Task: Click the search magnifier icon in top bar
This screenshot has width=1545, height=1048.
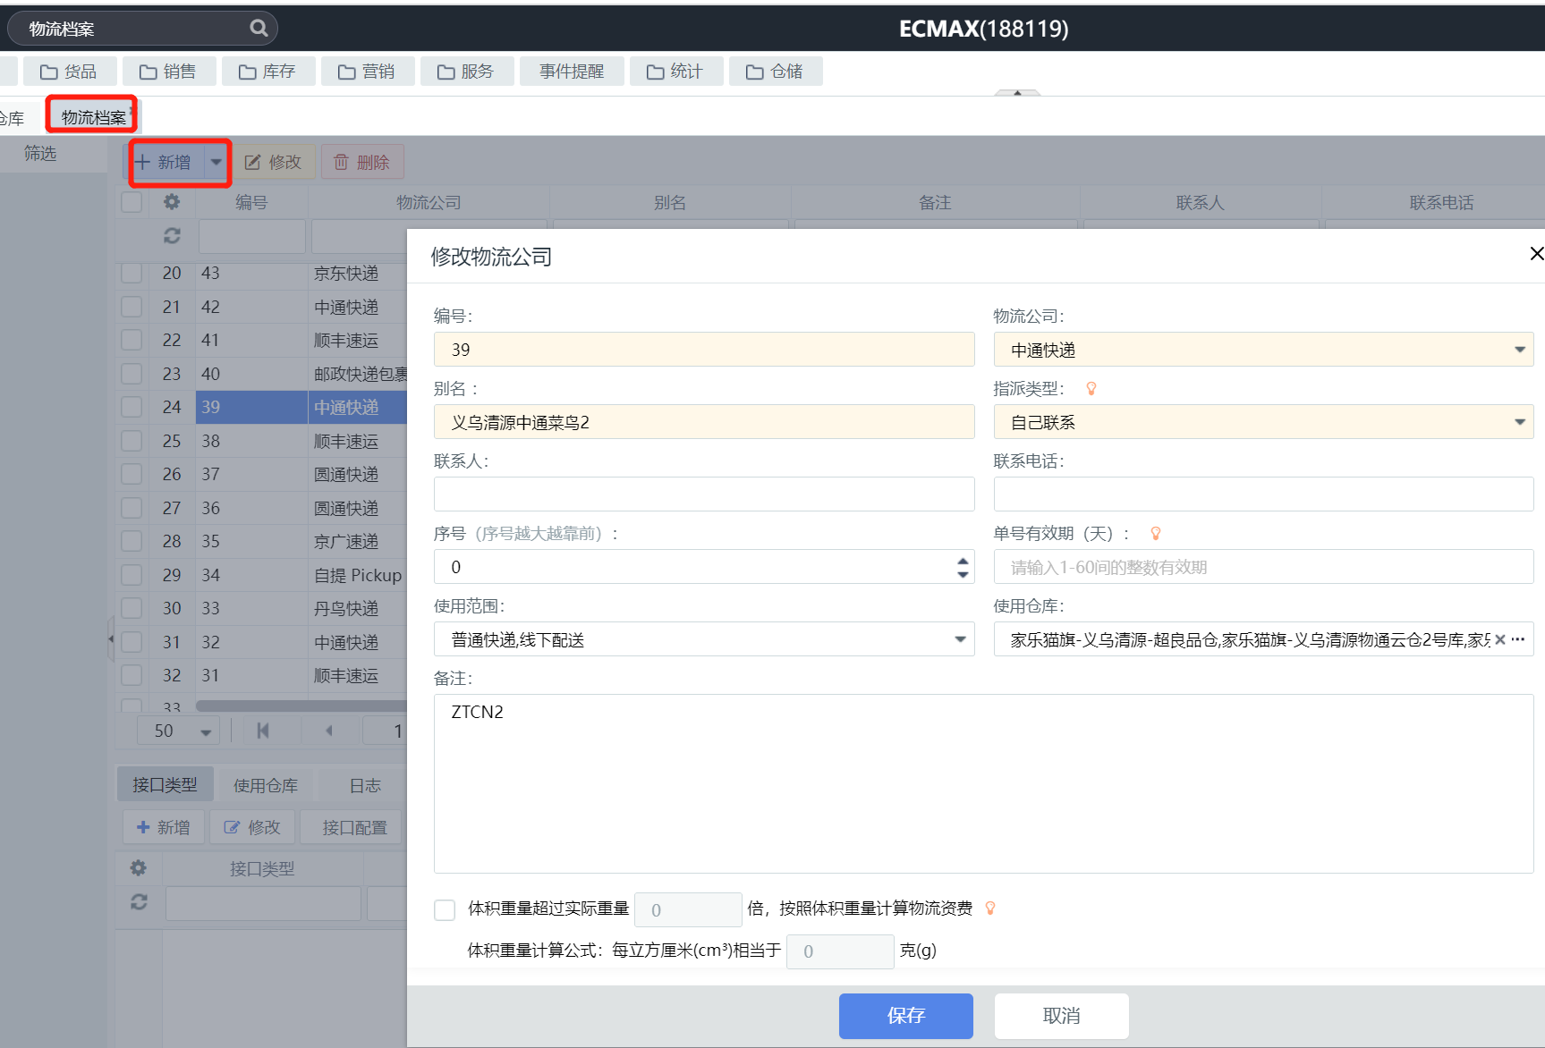Action: click(x=259, y=29)
